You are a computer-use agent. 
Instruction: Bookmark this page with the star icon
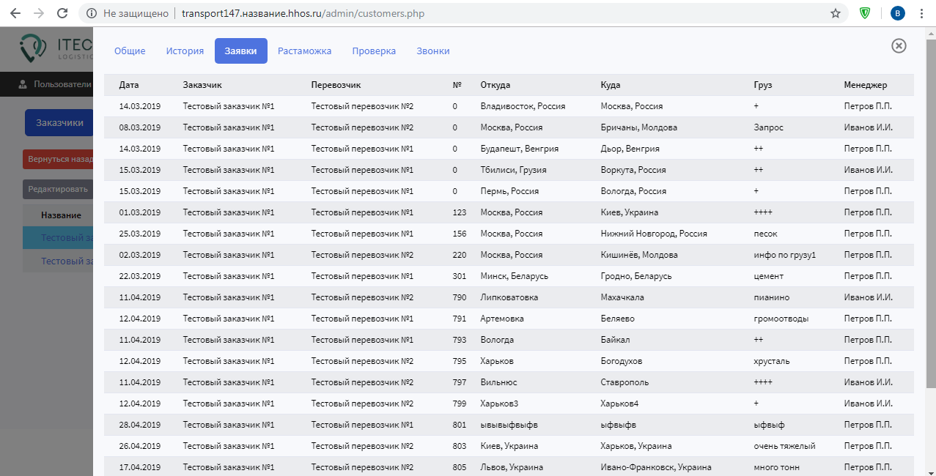pyautogui.click(x=835, y=13)
